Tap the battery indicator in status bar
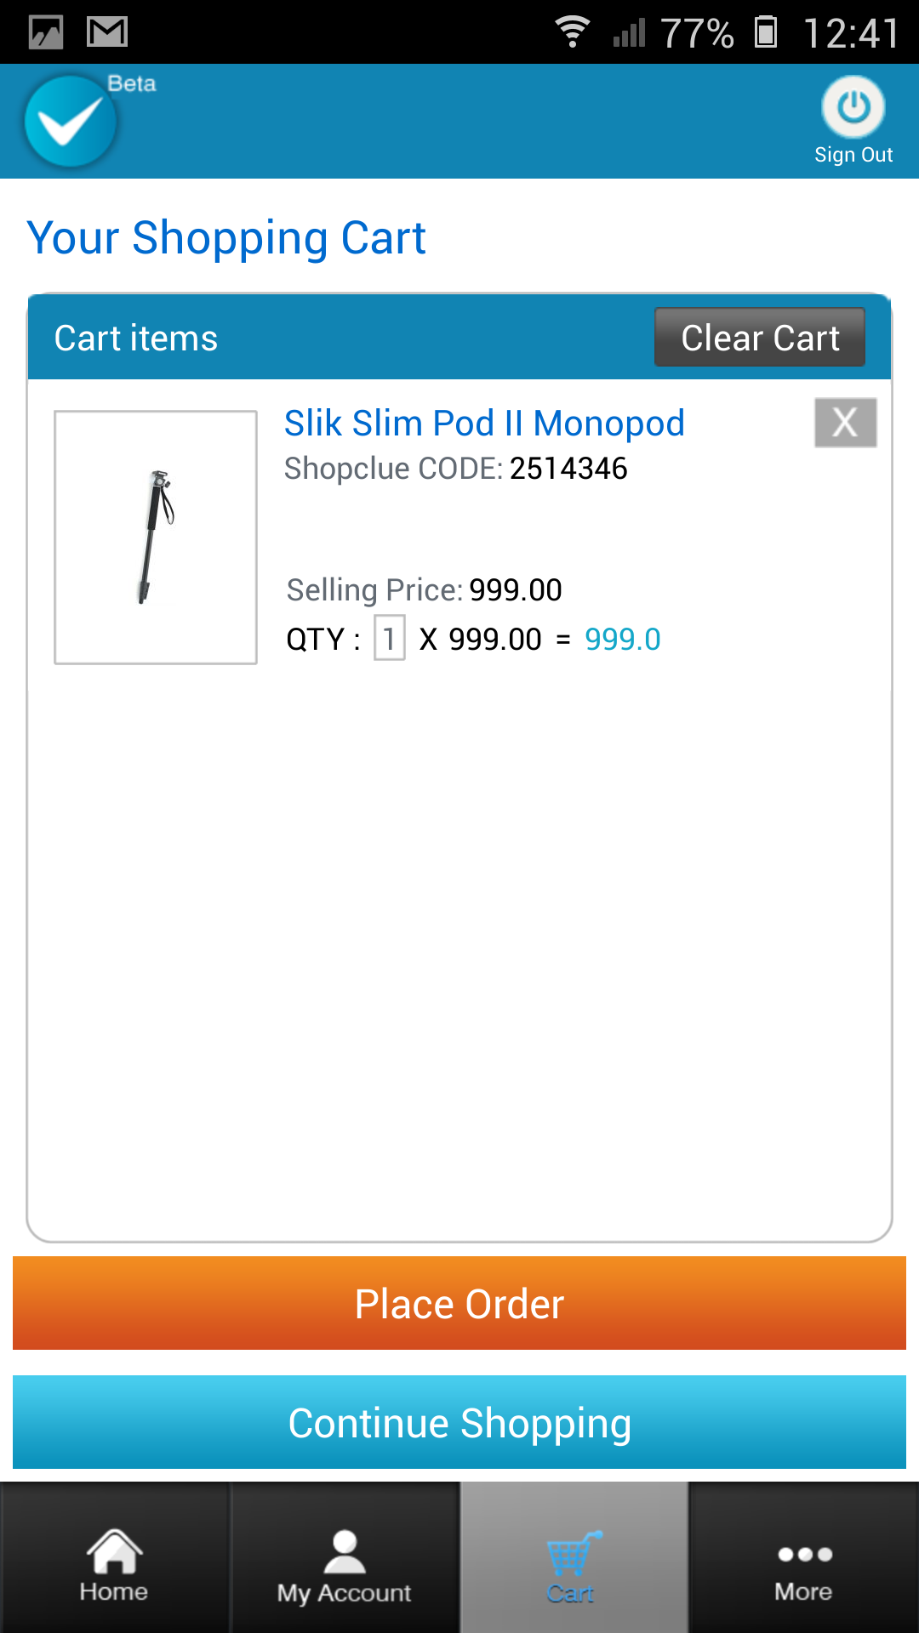This screenshot has height=1633, width=919. tap(766, 32)
